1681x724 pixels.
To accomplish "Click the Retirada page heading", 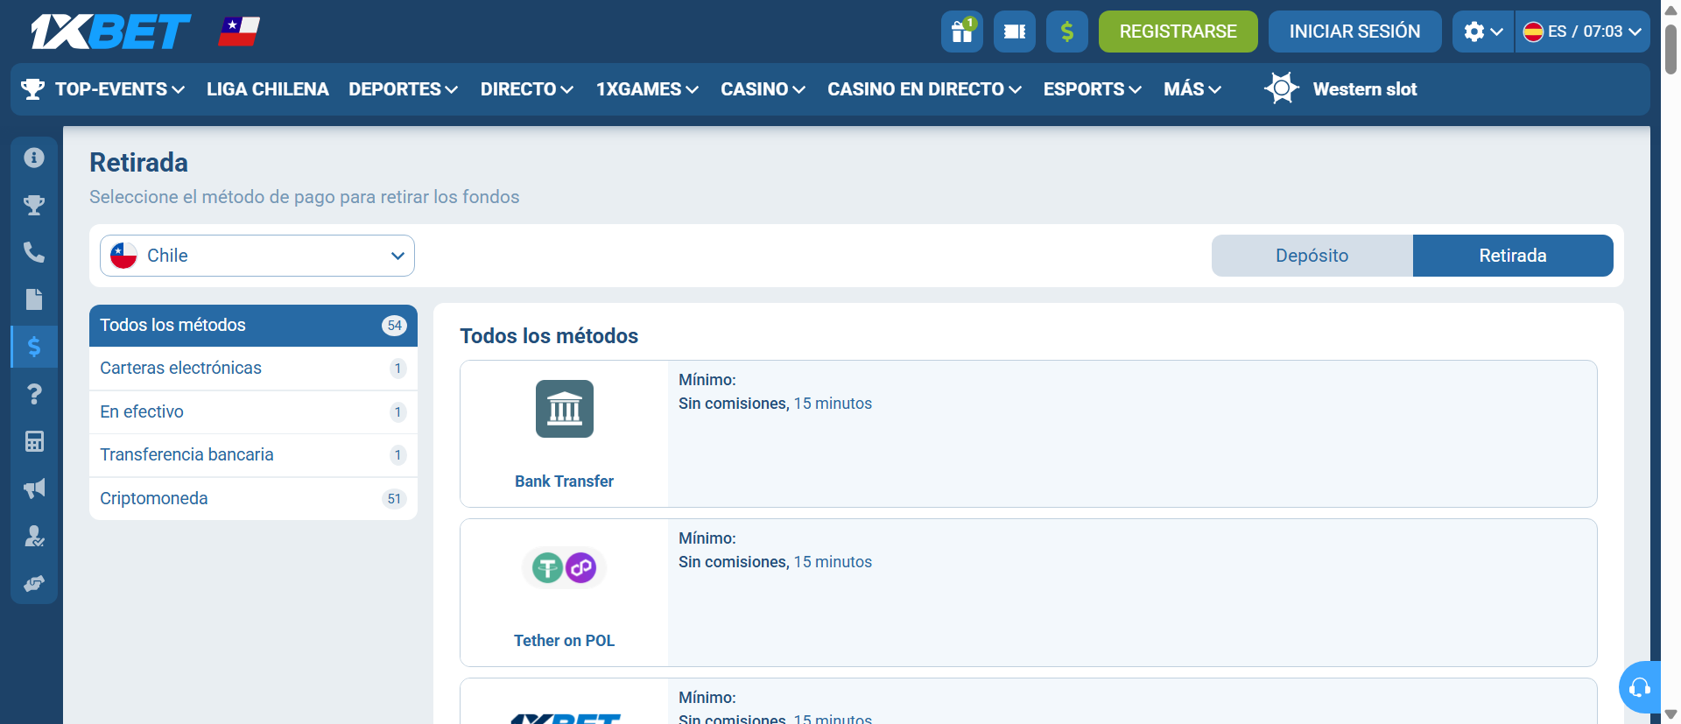I will pos(138,163).
